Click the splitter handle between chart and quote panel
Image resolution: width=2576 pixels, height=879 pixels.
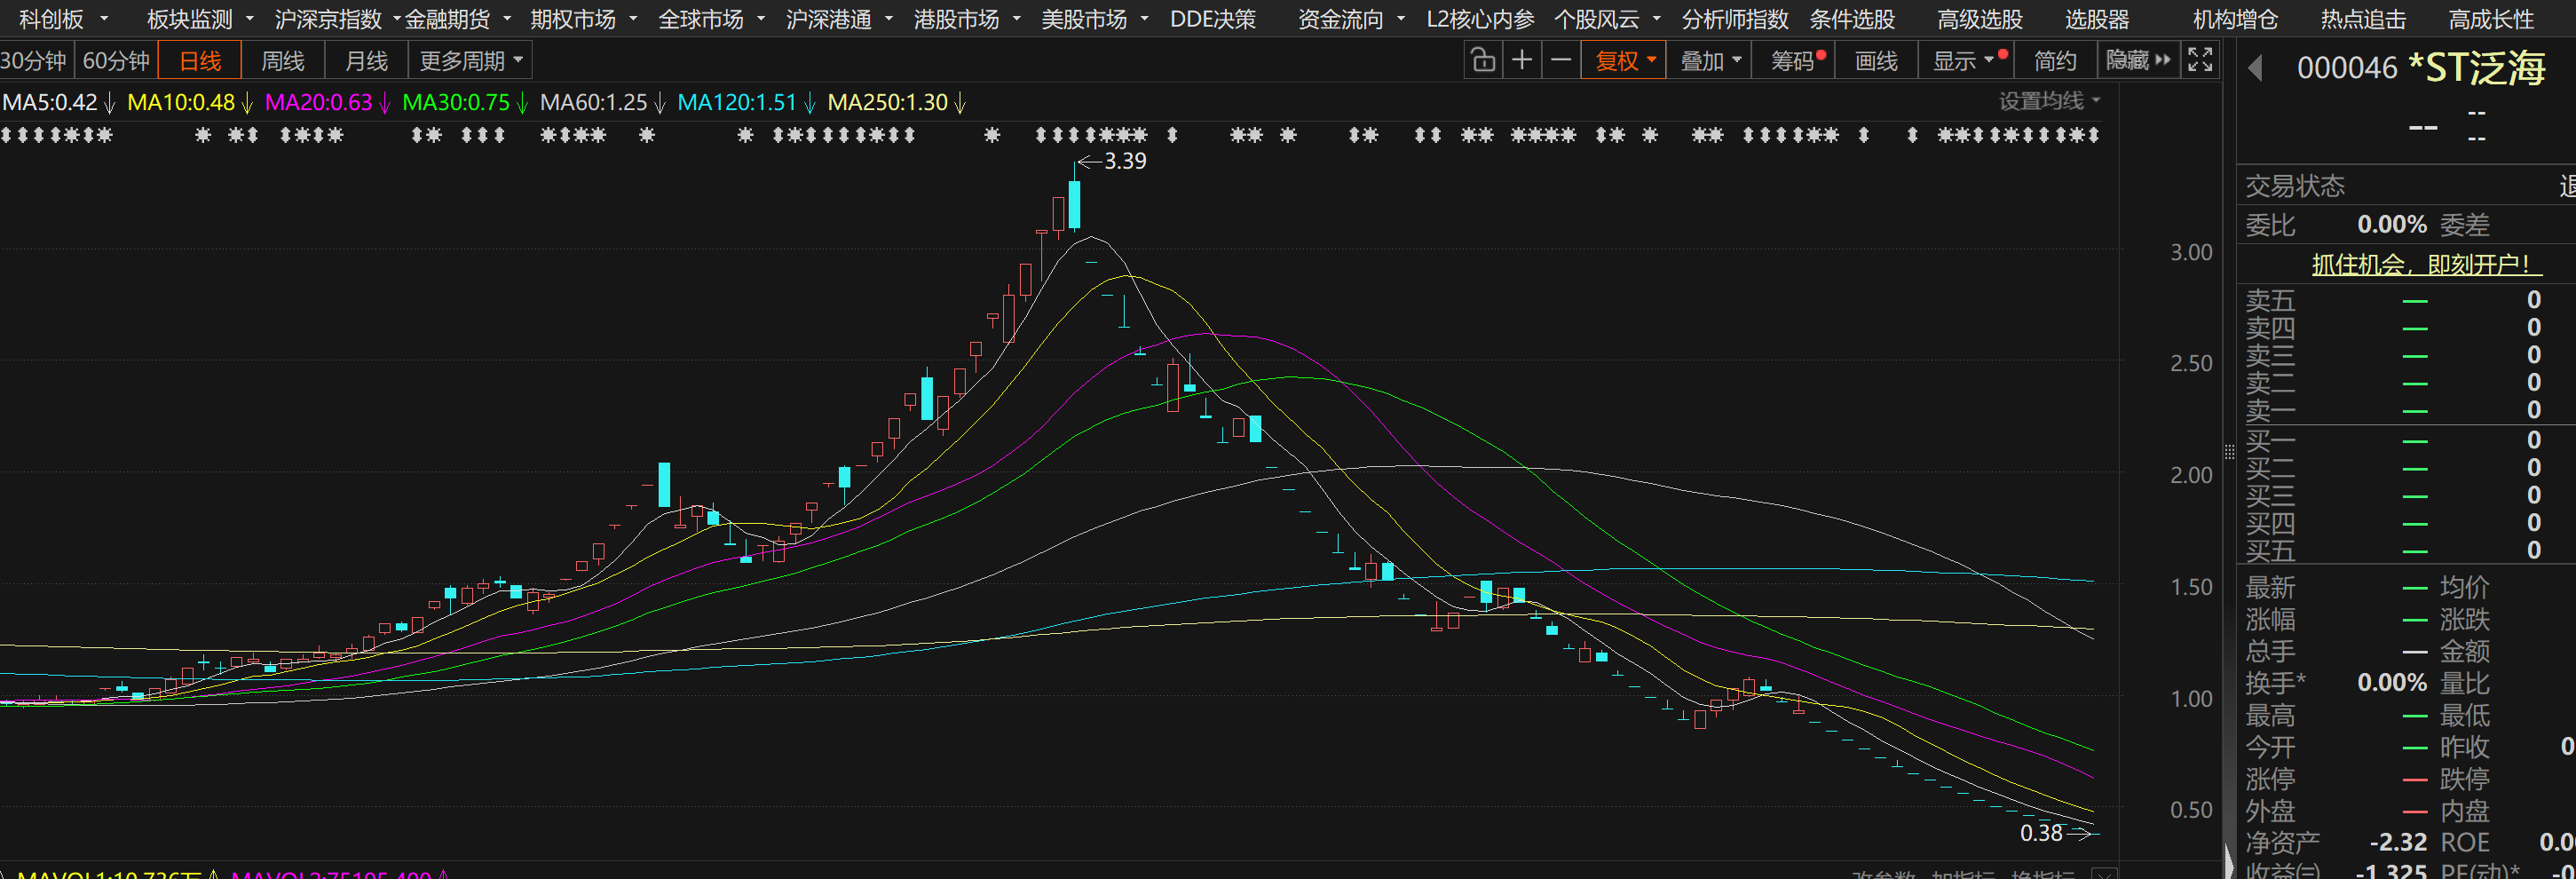point(2229,452)
